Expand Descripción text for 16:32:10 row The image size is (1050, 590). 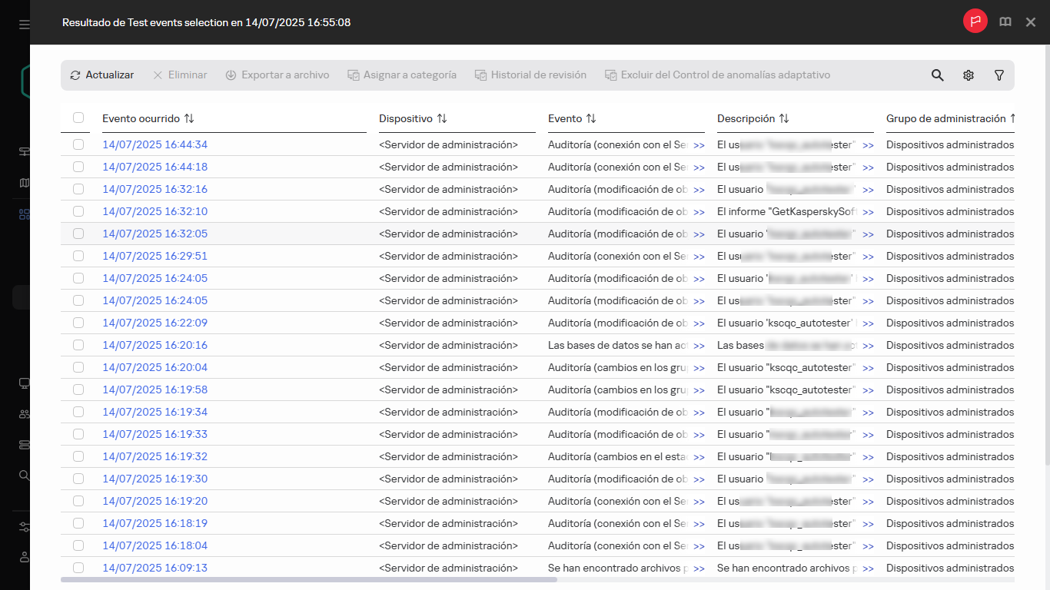point(868,212)
